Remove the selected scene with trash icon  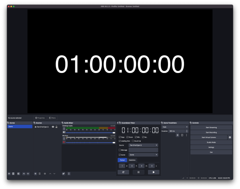click(x=13, y=173)
